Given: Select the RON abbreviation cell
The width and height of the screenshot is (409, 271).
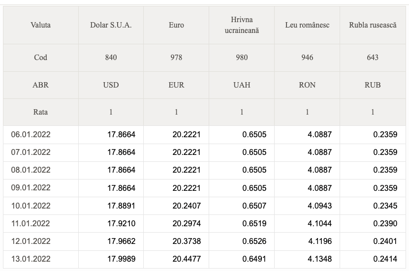Looking at the screenshot, I should point(307,85).
